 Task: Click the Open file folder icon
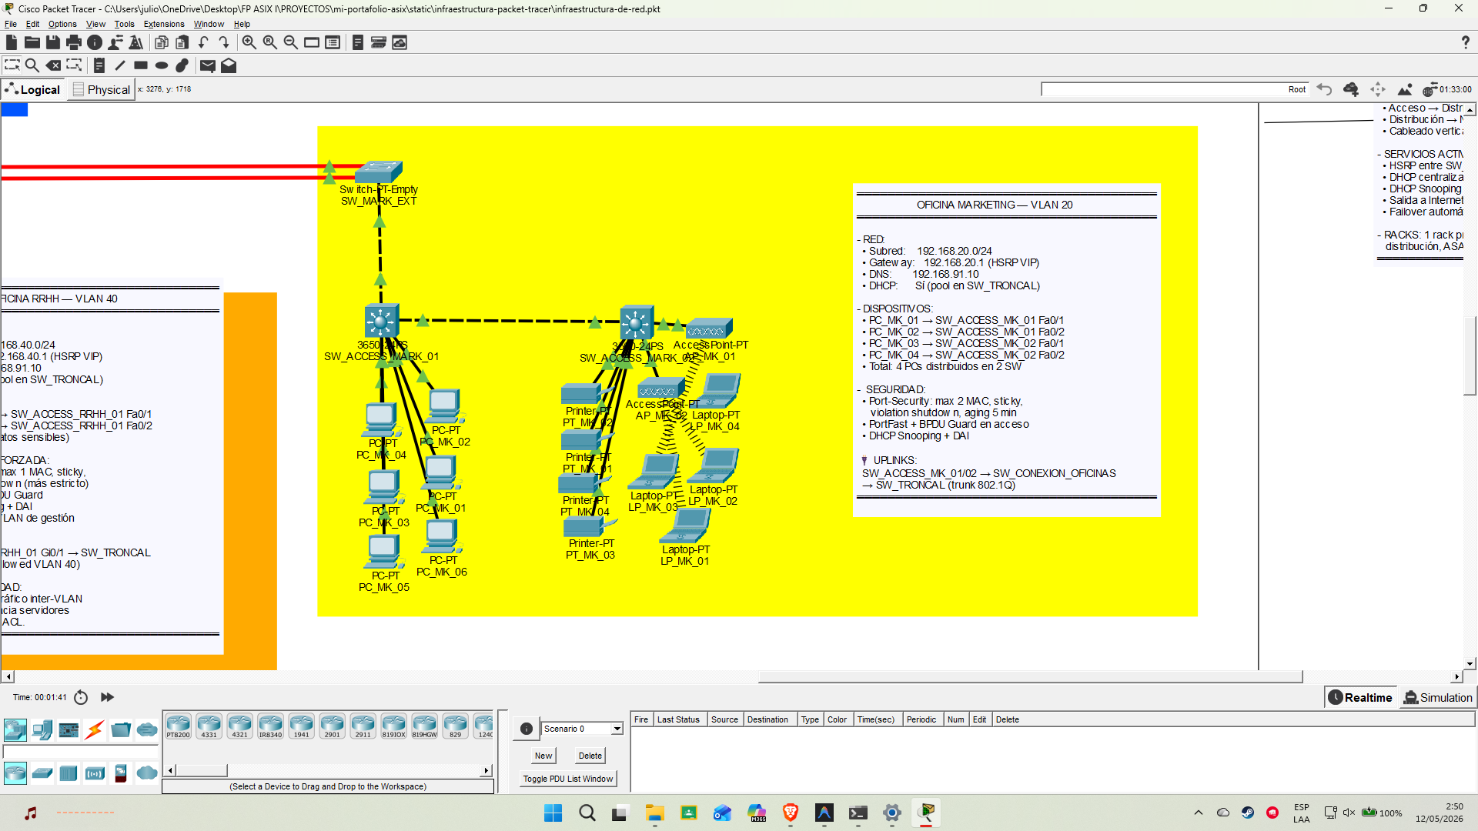pos(32,42)
